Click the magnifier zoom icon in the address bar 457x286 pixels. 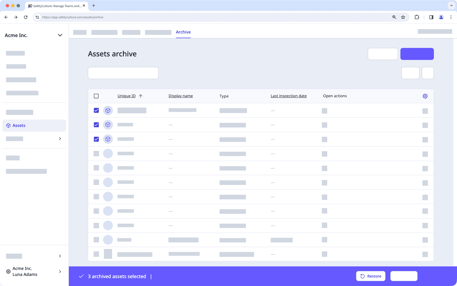[394, 17]
